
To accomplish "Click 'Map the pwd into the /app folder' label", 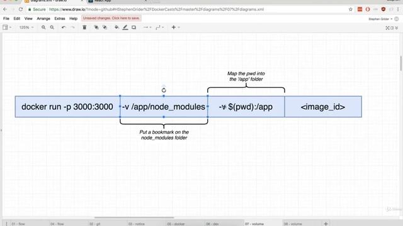I will 246,77.
